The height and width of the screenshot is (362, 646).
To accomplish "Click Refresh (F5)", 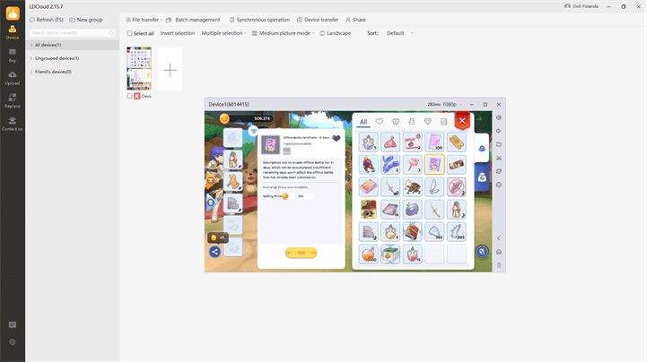I will point(47,20).
